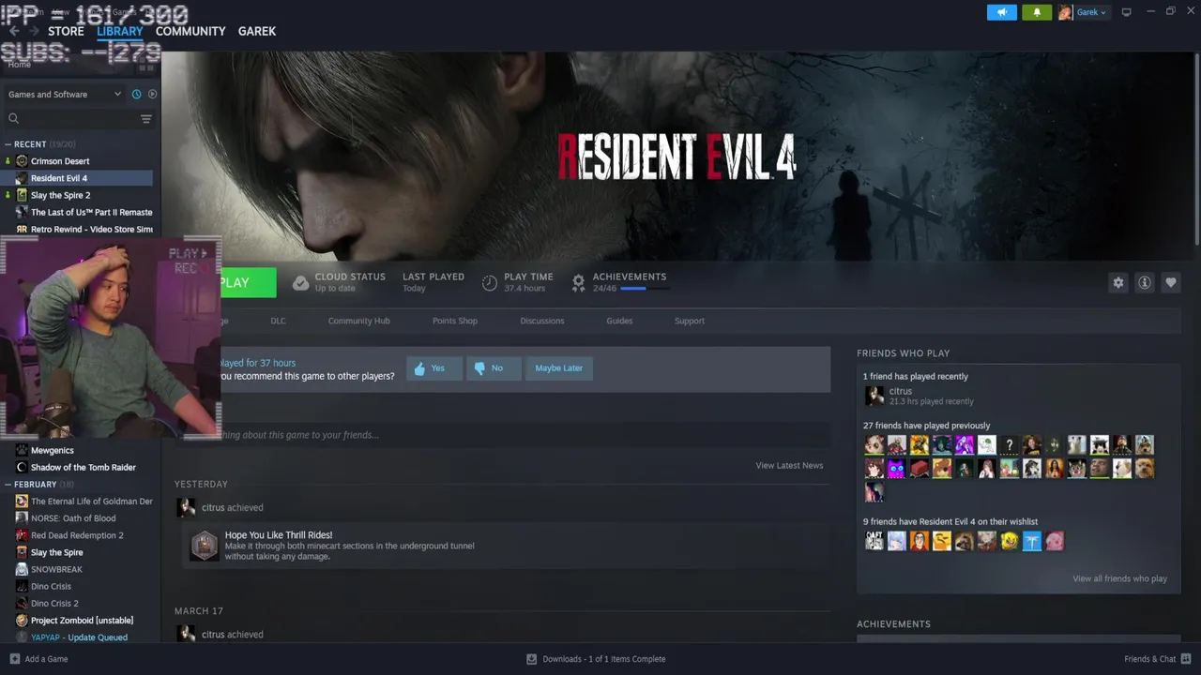Viewport: 1201px width, 675px height.
Task: Click the share-with-friends text field
Action: (x=525, y=435)
